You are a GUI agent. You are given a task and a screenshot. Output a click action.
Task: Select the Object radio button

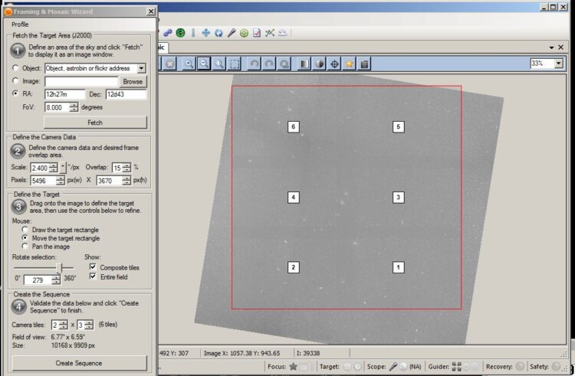[x=15, y=68]
